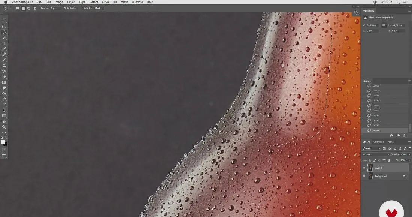Select the Horizontal Type tool
Viewport: 412px width, 217px height.
(x=4, y=105)
